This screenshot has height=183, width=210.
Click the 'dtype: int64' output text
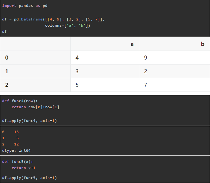tap(16, 150)
